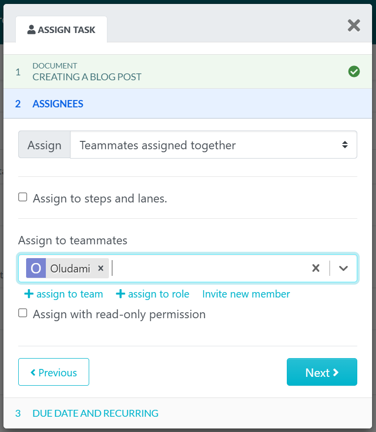Expand the teammate list with the chevron

click(x=343, y=268)
